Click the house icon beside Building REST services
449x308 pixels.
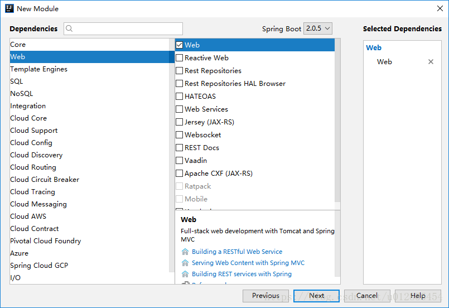[185, 274]
